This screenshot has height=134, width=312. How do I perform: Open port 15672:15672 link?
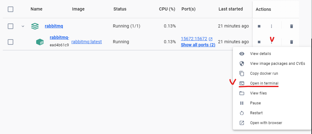pos(194,39)
